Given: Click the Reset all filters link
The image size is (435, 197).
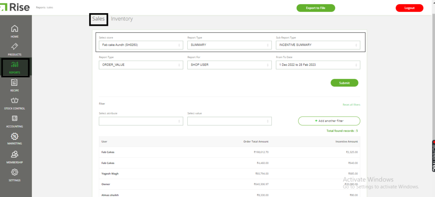Looking at the screenshot, I should (x=351, y=105).
